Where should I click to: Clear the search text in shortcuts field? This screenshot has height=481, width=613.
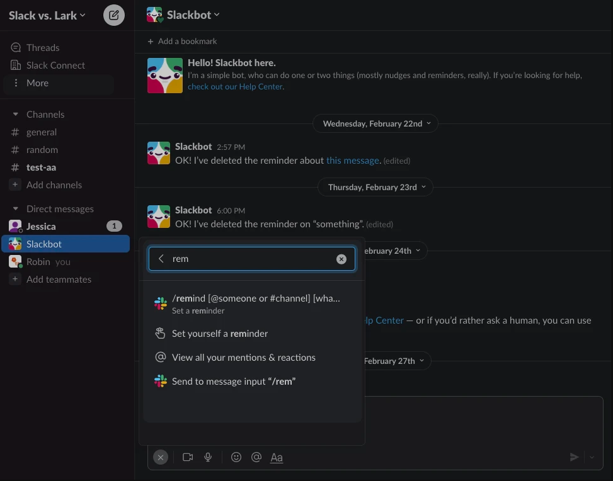(x=341, y=259)
